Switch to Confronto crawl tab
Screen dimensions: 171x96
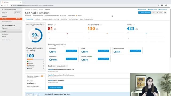click(73, 19)
